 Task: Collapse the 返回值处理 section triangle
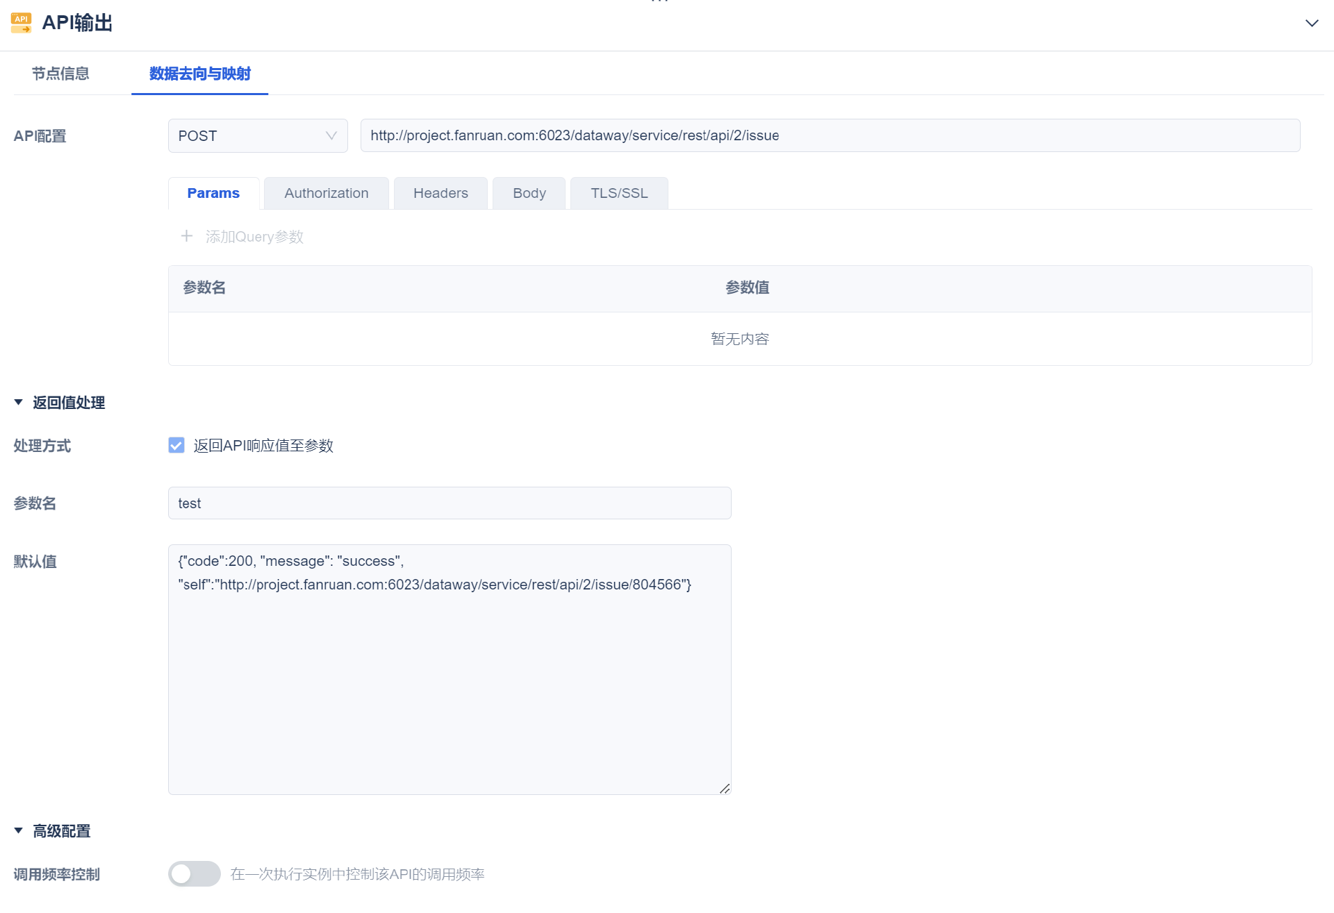(19, 402)
